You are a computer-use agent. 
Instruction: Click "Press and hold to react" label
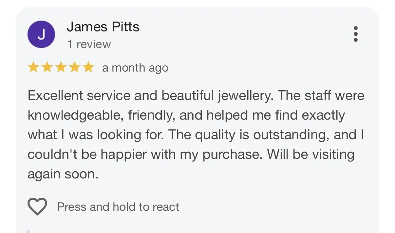point(118,207)
